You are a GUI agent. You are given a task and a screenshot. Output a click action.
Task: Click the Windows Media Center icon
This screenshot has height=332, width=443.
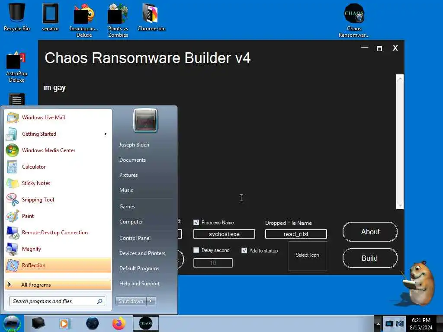coord(12,150)
